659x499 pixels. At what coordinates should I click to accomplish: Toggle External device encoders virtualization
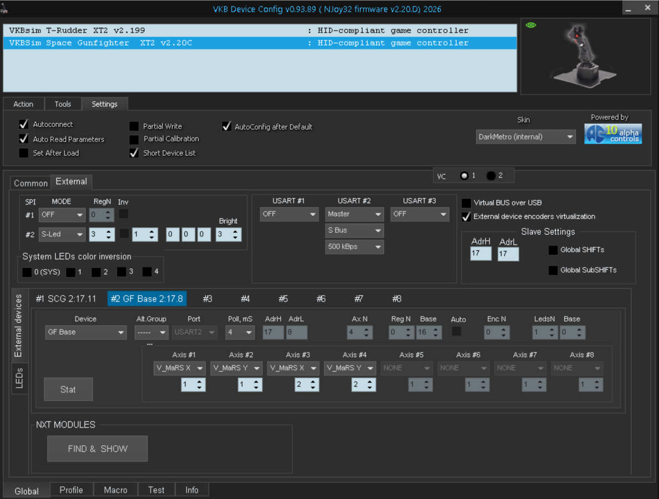pos(466,217)
